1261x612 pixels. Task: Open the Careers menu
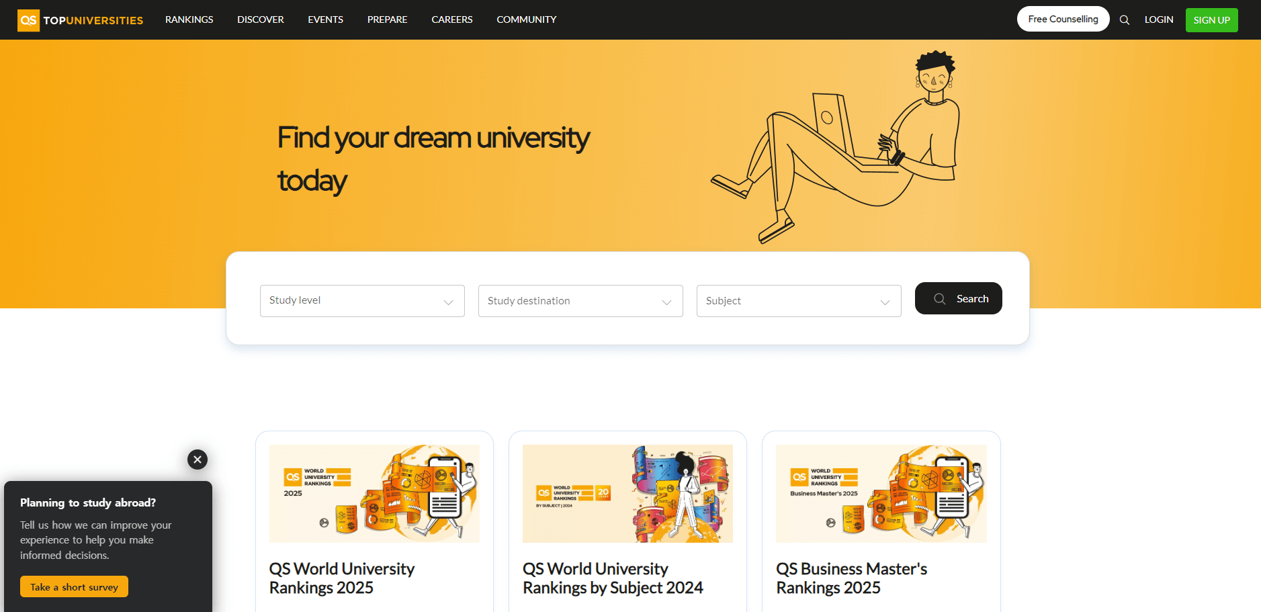[452, 19]
